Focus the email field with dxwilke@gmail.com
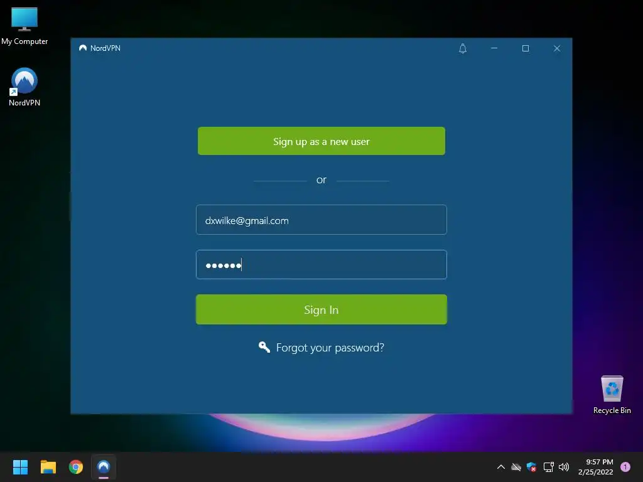Screen dimensions: 643x482 (x=321, y=220)
